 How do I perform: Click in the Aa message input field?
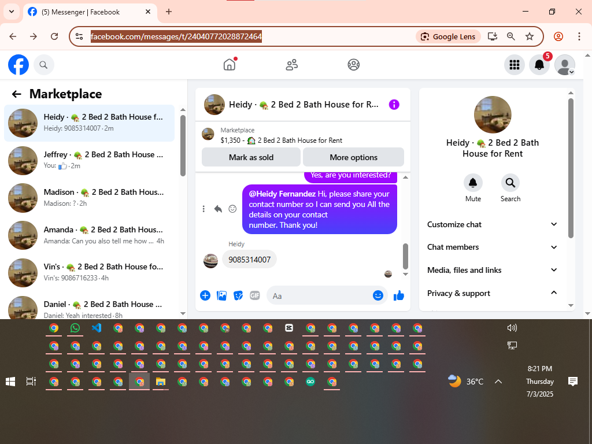click(x=321, y=295)
